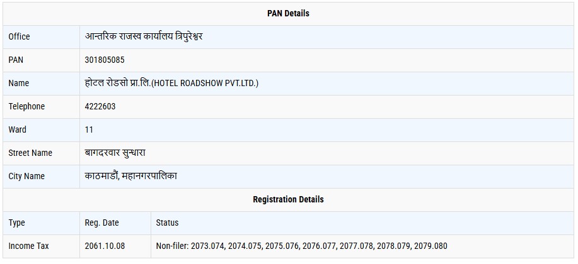Select the Office row label
The width and height of the screenshot is (578, 264).
[19, 36]
